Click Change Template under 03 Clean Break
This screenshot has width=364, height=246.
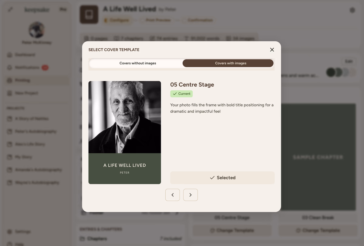tap(318, 231)
